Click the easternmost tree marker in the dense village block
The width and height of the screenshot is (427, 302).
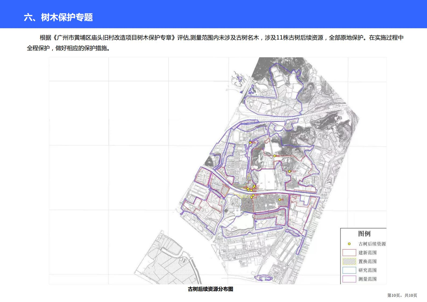pos(280,200)
